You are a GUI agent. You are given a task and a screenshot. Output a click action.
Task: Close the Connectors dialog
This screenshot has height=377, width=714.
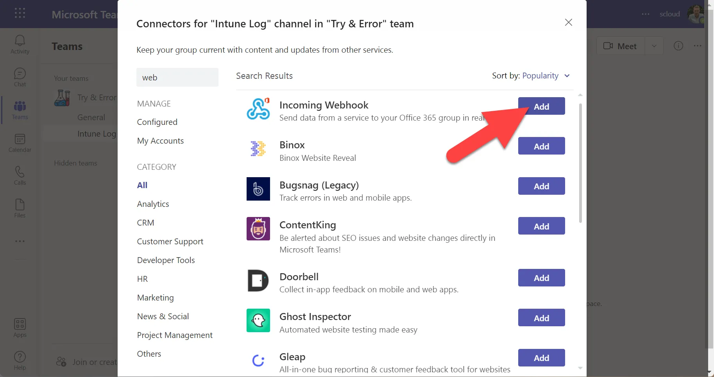click(x=569, y=22)
